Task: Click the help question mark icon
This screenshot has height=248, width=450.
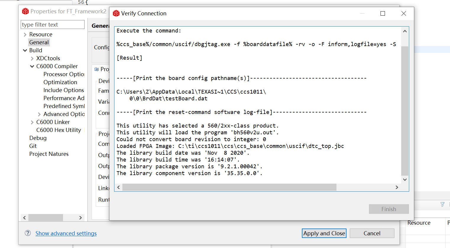Action: 28,233
